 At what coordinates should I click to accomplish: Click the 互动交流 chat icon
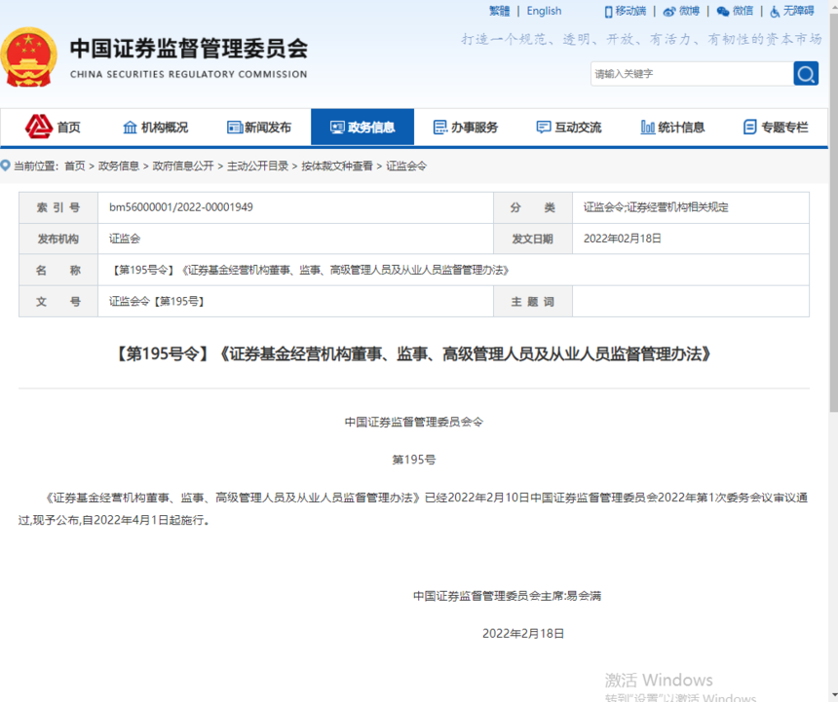pos(544,127)
